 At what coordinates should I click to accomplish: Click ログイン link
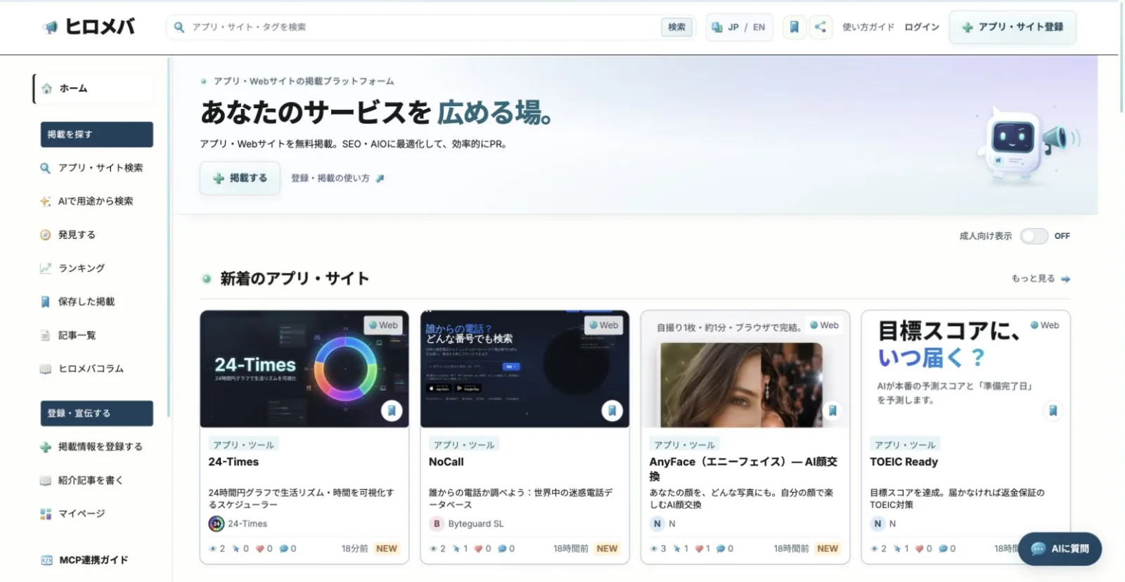922,27
